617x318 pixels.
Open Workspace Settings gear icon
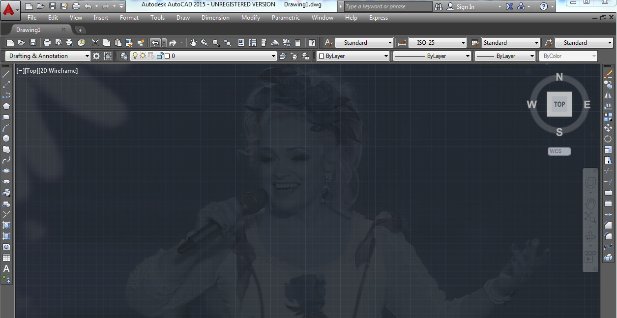tap(96, 56)
